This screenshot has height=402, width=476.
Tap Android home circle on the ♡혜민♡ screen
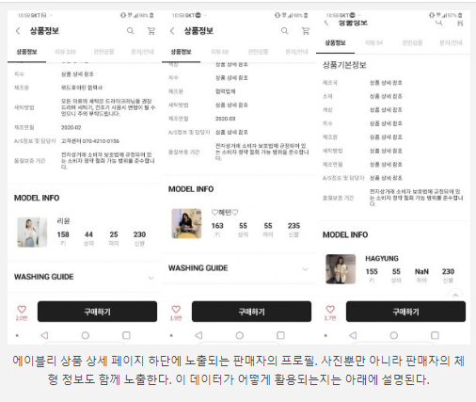click(x=240, y=335)
